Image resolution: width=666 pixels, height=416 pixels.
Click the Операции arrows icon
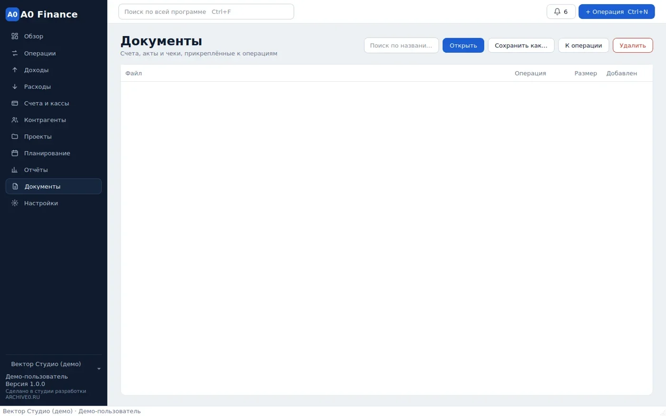coord(15,53)
